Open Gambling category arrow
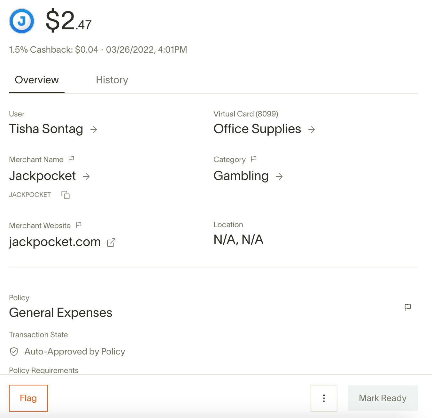The height and width of the screenshot is (418, 432). (x=279, y=176)
